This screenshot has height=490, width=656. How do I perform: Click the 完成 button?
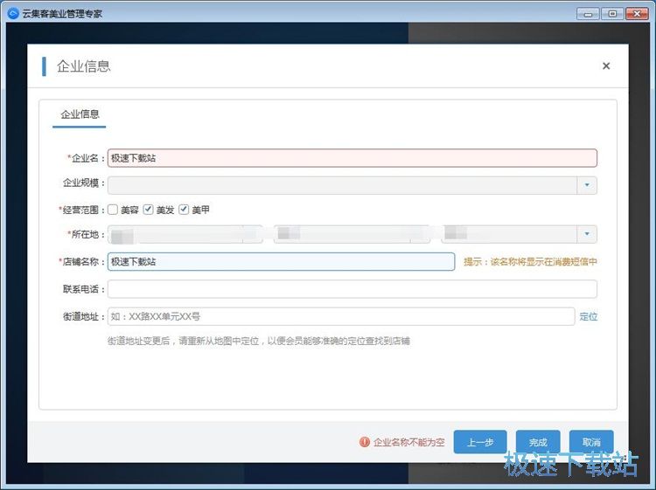538,442
